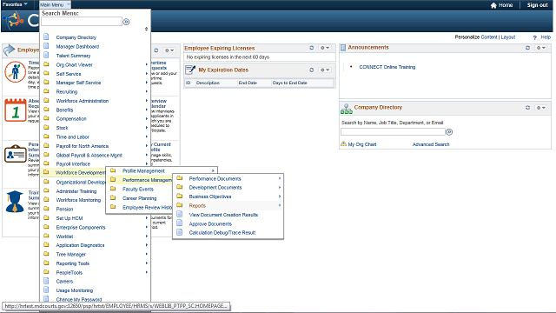Click the Home icon in top bar
The width and height of the screenshot is (556, 313).
tap(493, 5)
